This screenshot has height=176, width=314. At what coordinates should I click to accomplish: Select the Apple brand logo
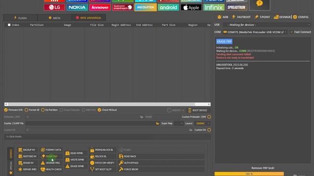pos(191,7)
